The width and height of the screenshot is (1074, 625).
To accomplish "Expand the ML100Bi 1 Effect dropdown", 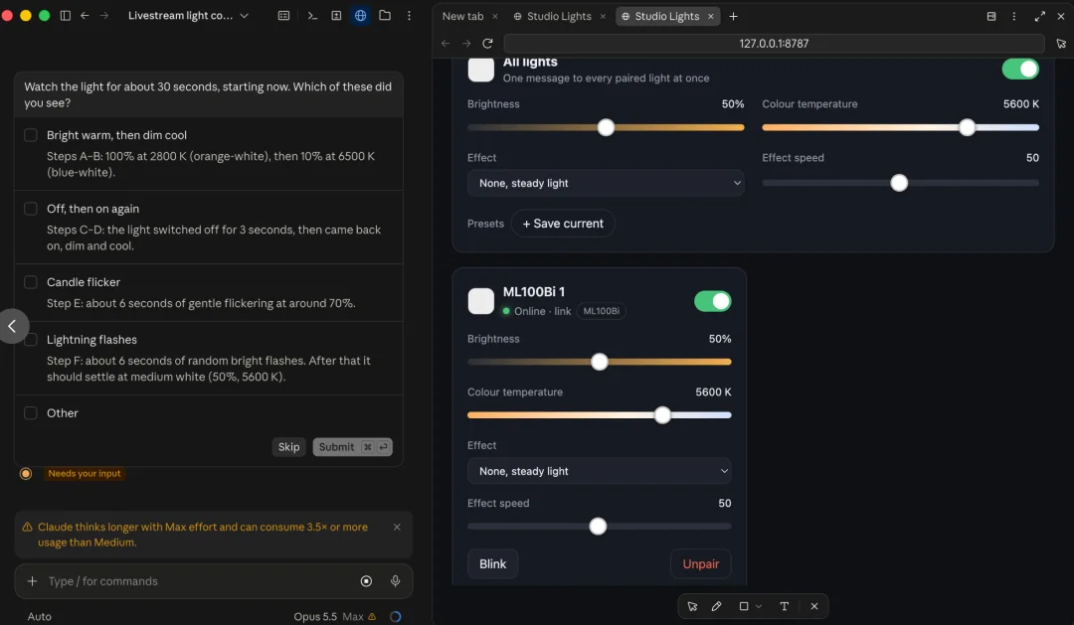I will pyautogui.click(x=600, y=471).
